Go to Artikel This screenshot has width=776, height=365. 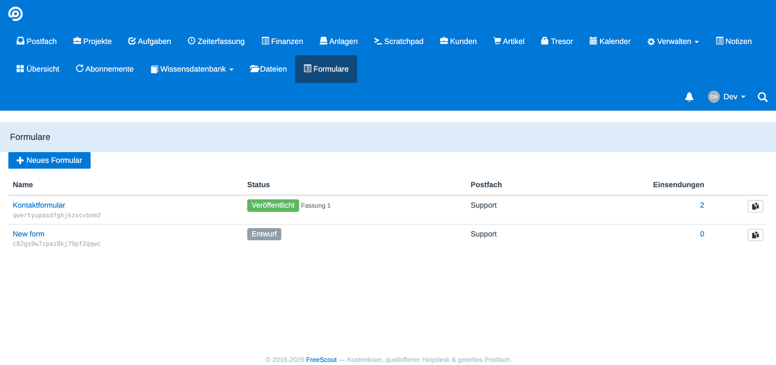click(x=509, y=41)
